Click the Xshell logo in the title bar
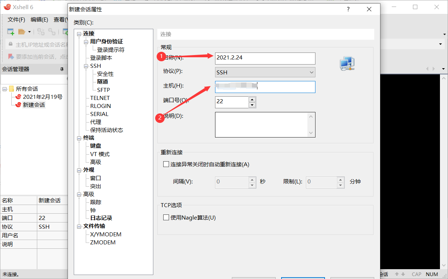The width and height of the screenshot is (448, 279). click(7, 7)
